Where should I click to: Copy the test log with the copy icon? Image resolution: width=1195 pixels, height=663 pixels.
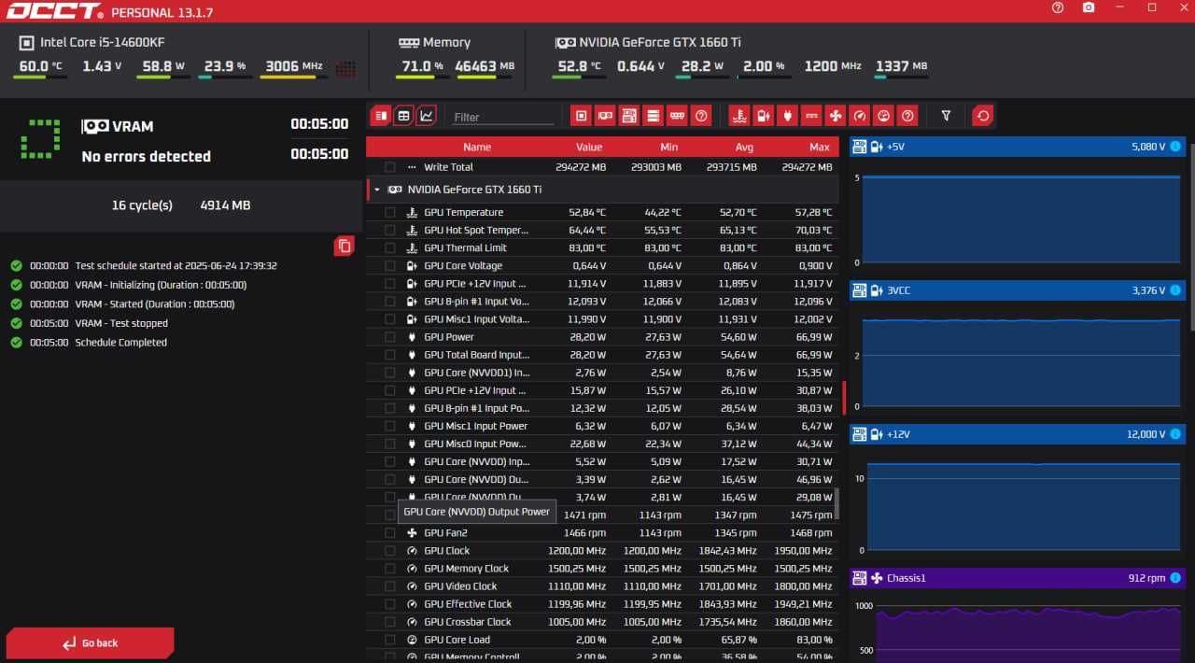point(344,246)
